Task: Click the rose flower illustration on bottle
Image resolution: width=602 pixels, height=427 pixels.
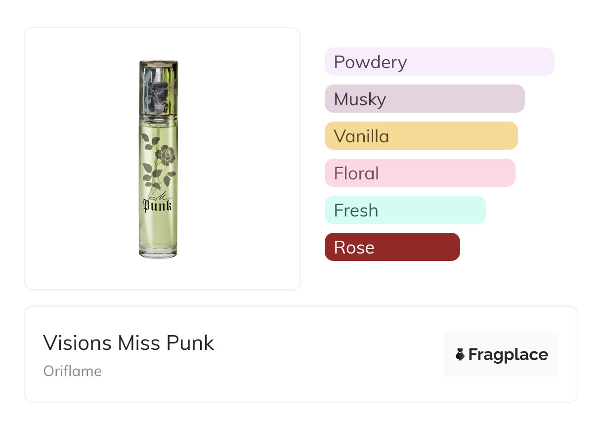Action: [x=169, y=154]
